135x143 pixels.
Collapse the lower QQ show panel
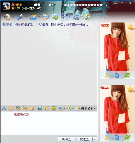106,138
